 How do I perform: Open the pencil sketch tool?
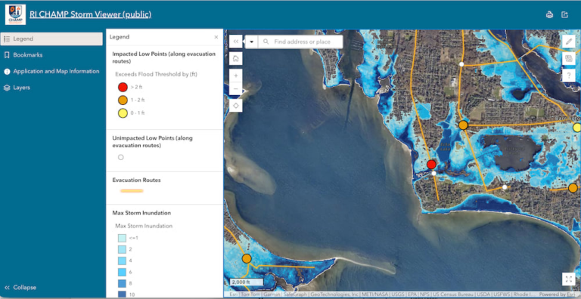point(569,42)
